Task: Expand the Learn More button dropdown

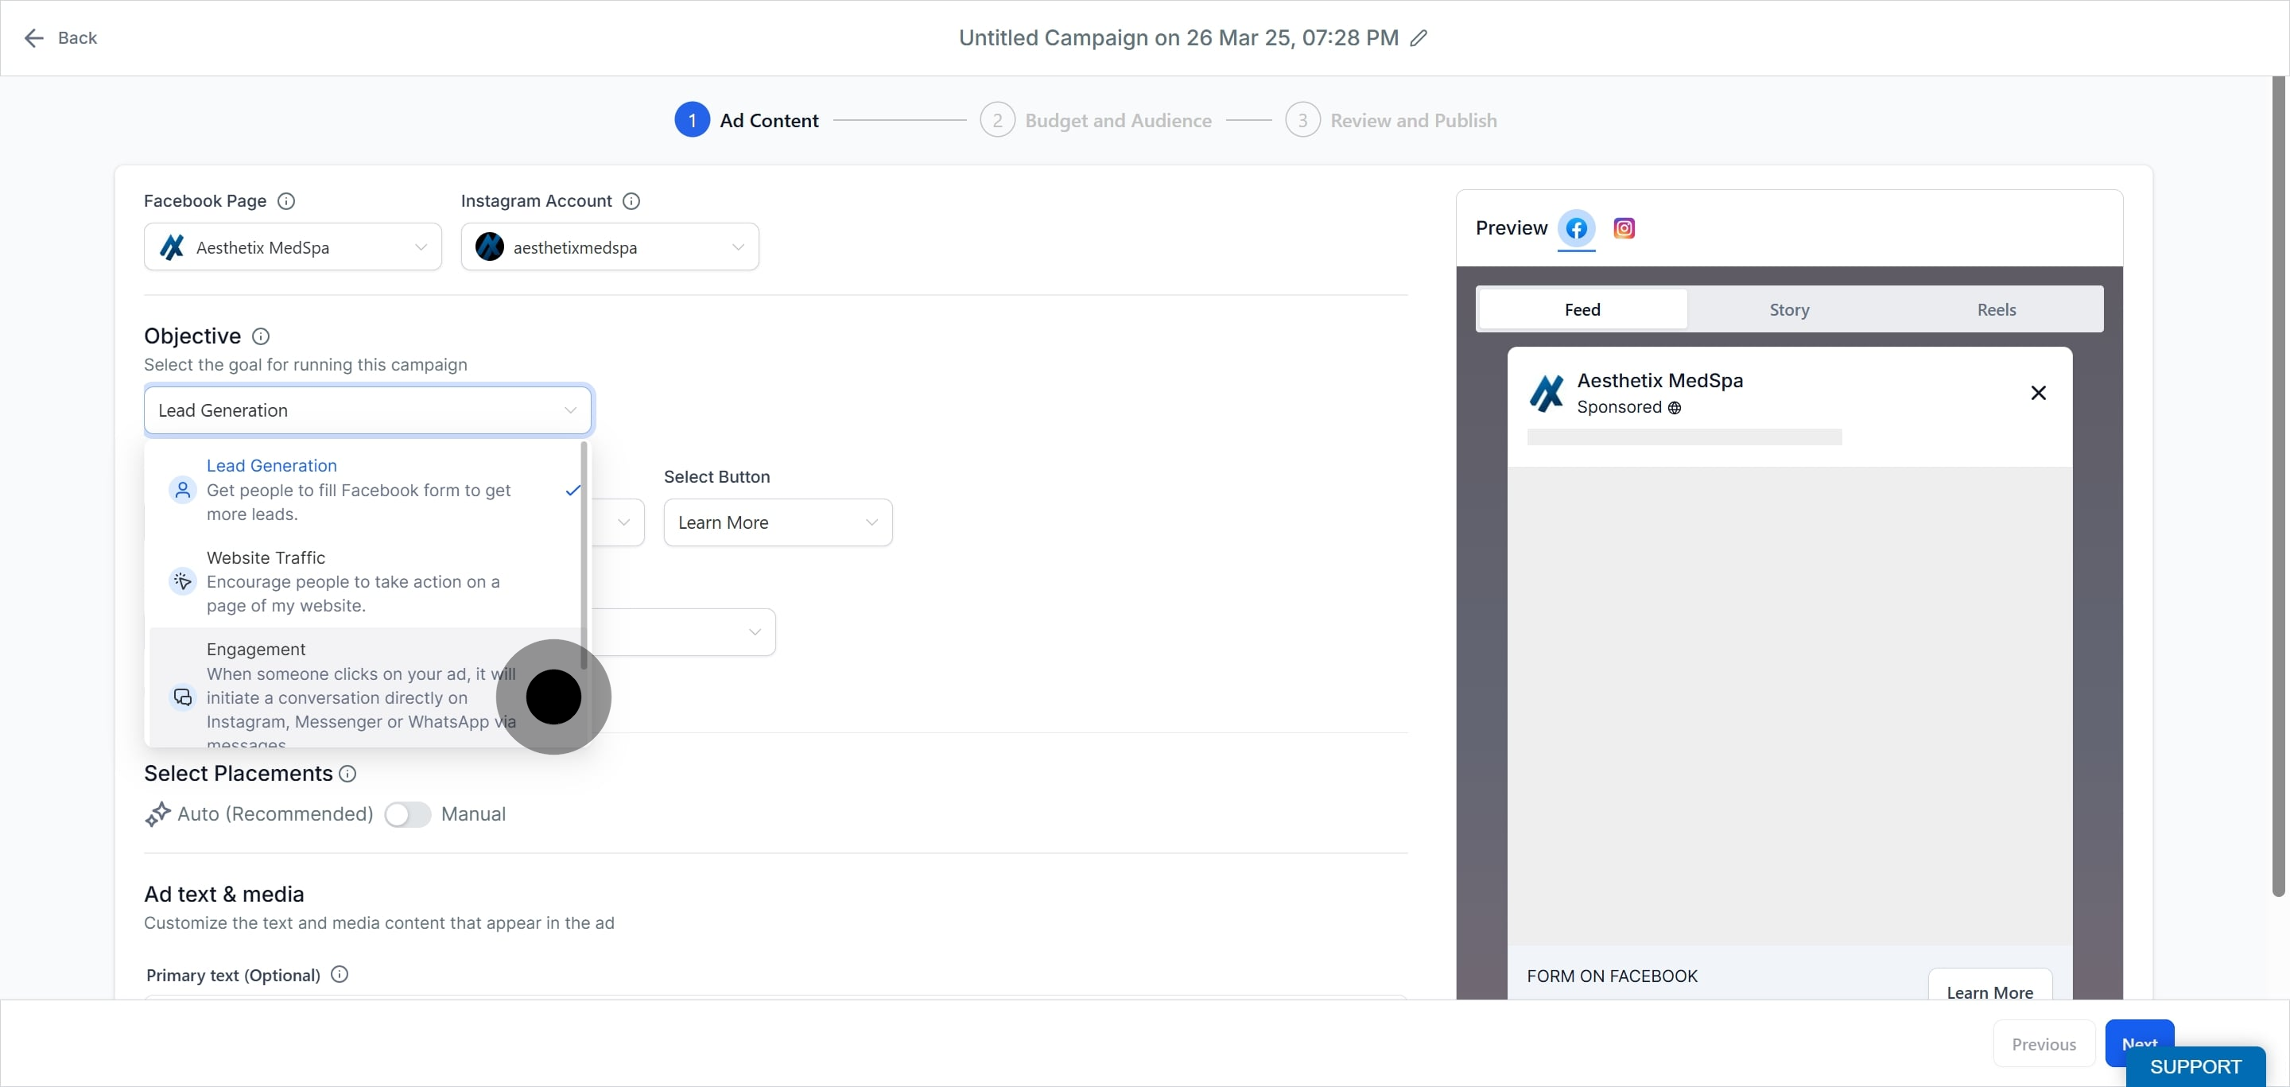Action: (x=777, y=522)
